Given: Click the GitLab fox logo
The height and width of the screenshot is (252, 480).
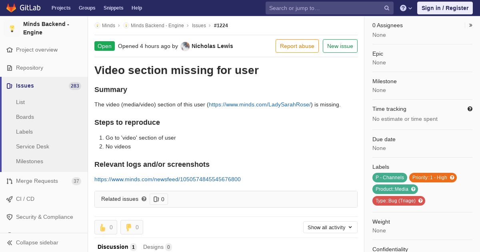Looking at the screenshot, I should 11,8.
